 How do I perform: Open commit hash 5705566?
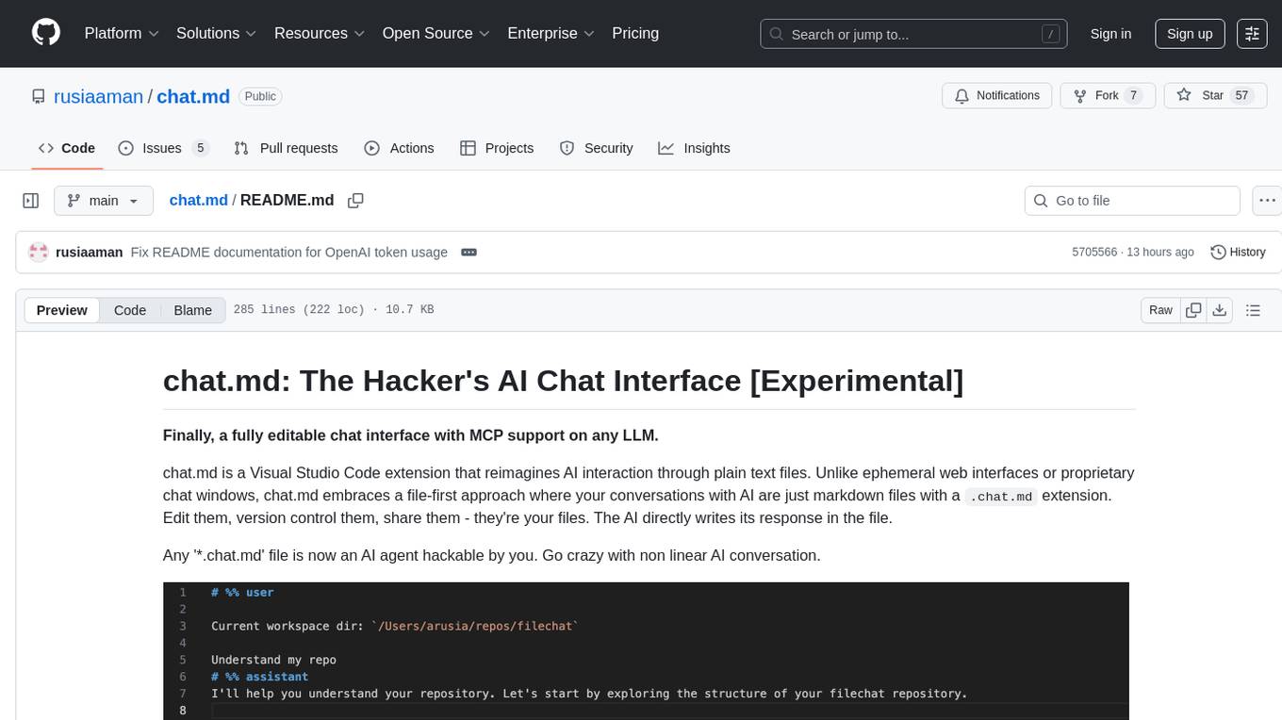pos(1094,253)
